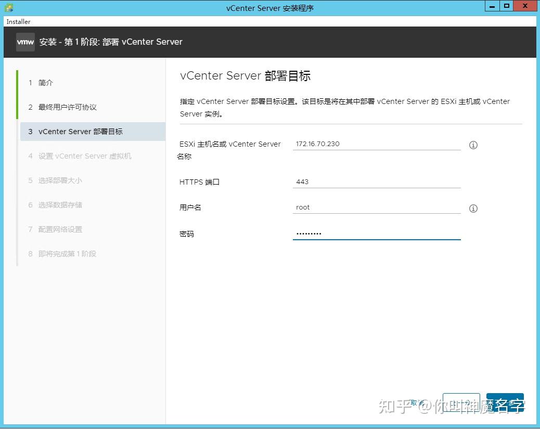Viewport: 540px width, 429px height.
Task: Click the label HTTPS 端口
Action: (199, 182)
